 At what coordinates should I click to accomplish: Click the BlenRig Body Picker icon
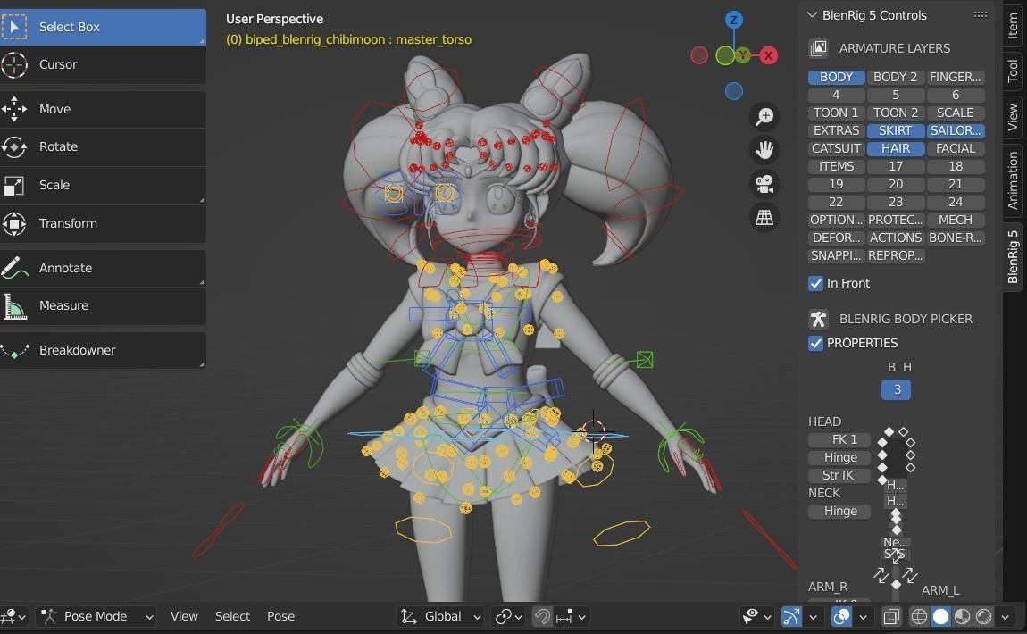tap(818, 319)
